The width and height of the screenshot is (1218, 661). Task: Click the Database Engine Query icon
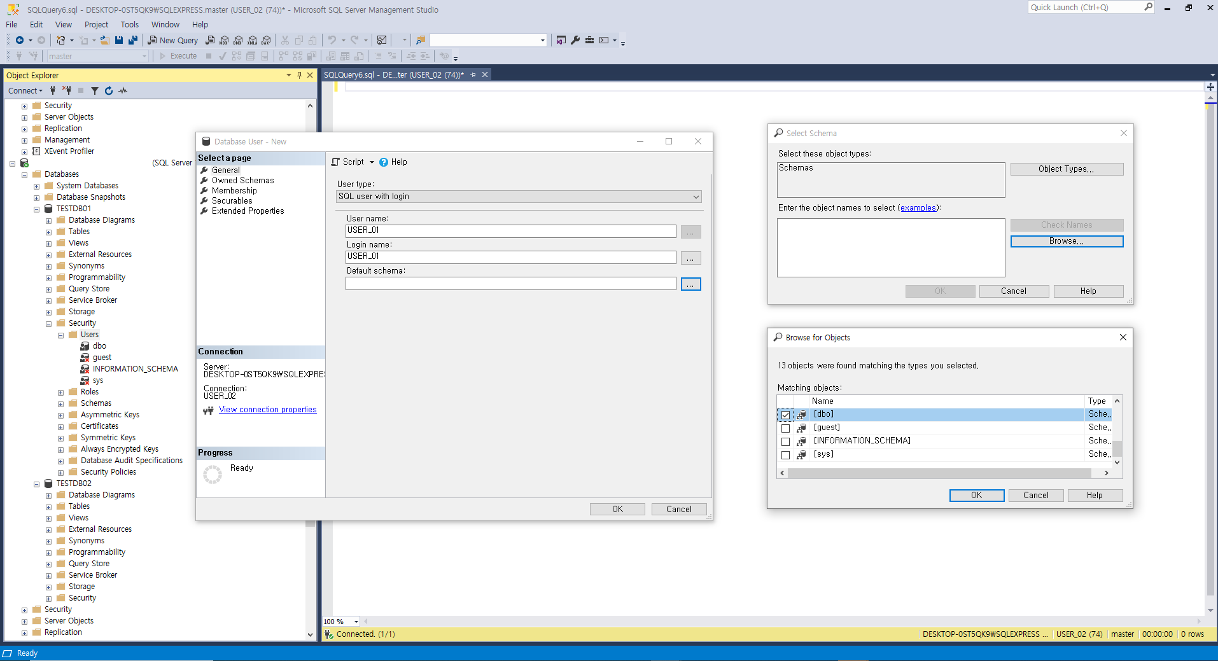coord(210,40)
